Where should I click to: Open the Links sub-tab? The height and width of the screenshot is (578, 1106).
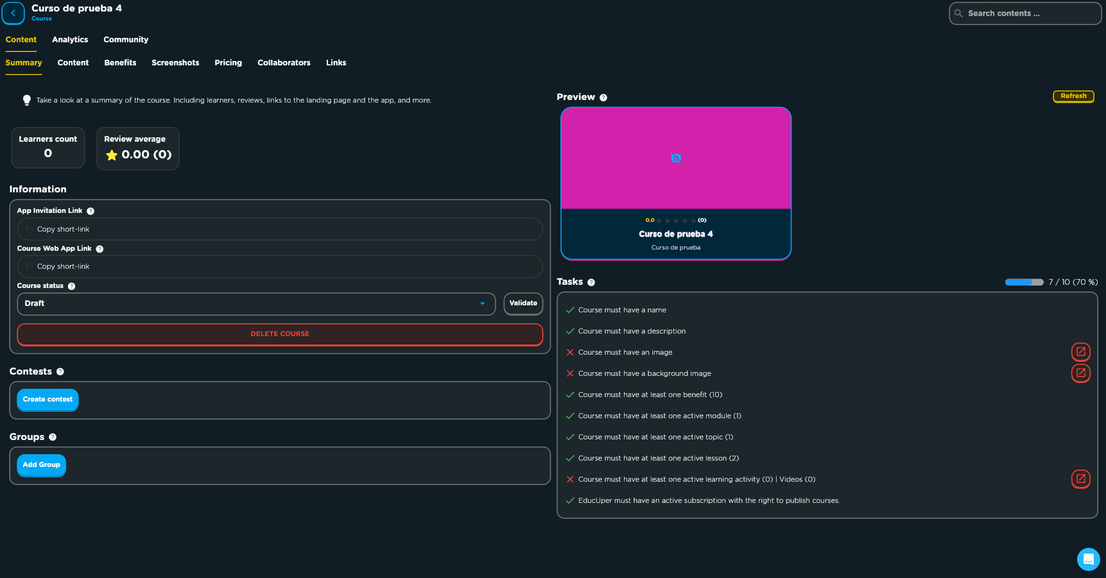(x=336, y=63)
